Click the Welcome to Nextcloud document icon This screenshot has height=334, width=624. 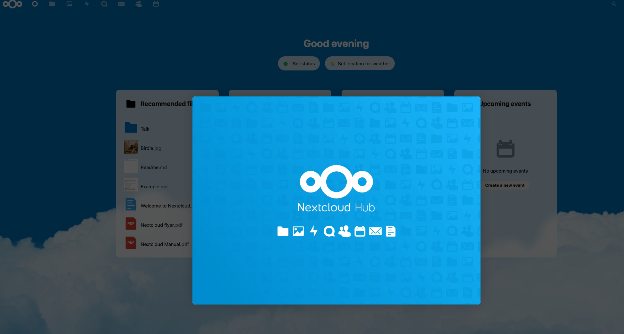[x=131, y=204]
